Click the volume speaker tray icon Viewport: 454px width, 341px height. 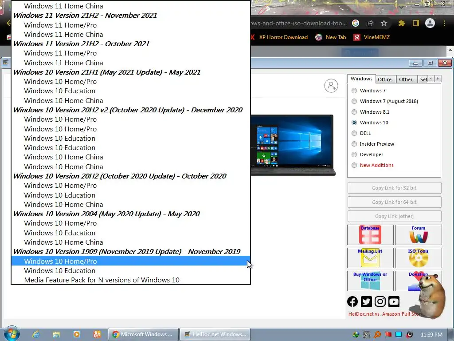409,335
